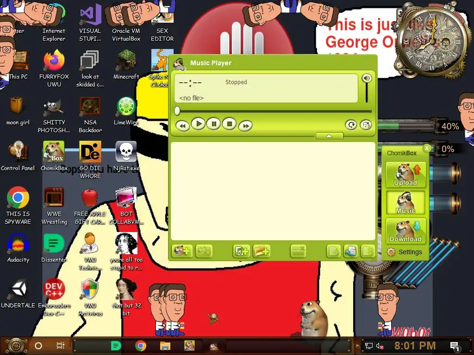Screen dimensions: 474x355
Task: Click the empty playlist area
Action: click(x=273, y=191)
